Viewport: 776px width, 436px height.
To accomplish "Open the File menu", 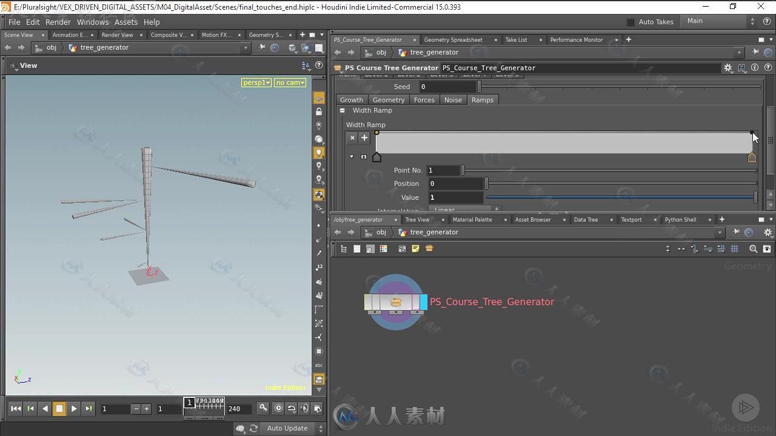I will pyautogui.click(x=14, y=22).
